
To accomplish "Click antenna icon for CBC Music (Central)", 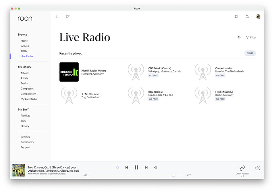I will pyautogui.click(x=136, y=72).
